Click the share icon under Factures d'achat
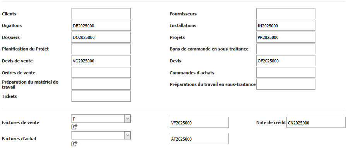This screenshot has height=151, width=351. pyautogui.click(x=74, y=144)
